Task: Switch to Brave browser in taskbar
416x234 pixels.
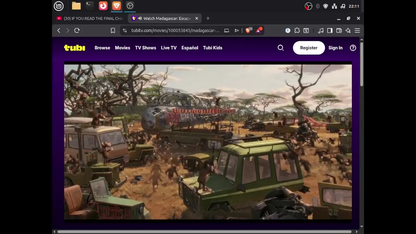Action: (116, 6)
